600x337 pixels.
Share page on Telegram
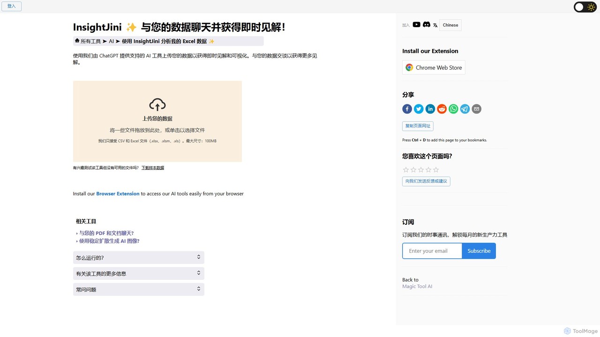(465, 109)
